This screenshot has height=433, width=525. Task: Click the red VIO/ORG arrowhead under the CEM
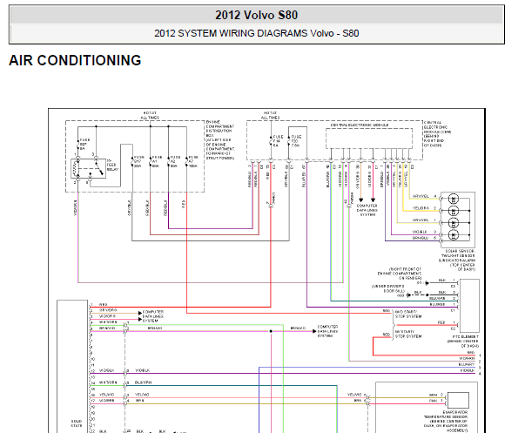373,200
